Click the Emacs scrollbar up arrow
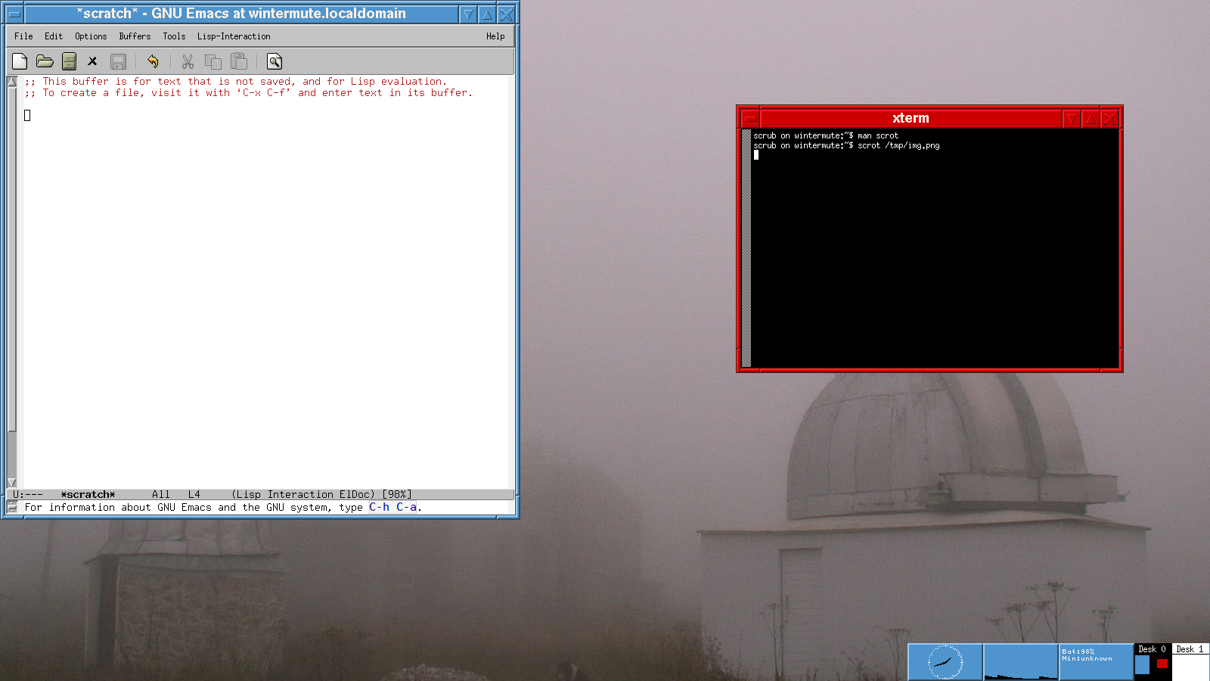 pyautogui.click(x=11, y=81)
